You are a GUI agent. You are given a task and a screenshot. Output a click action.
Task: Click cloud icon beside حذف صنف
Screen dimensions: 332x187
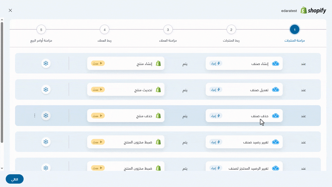pos(275,116)
